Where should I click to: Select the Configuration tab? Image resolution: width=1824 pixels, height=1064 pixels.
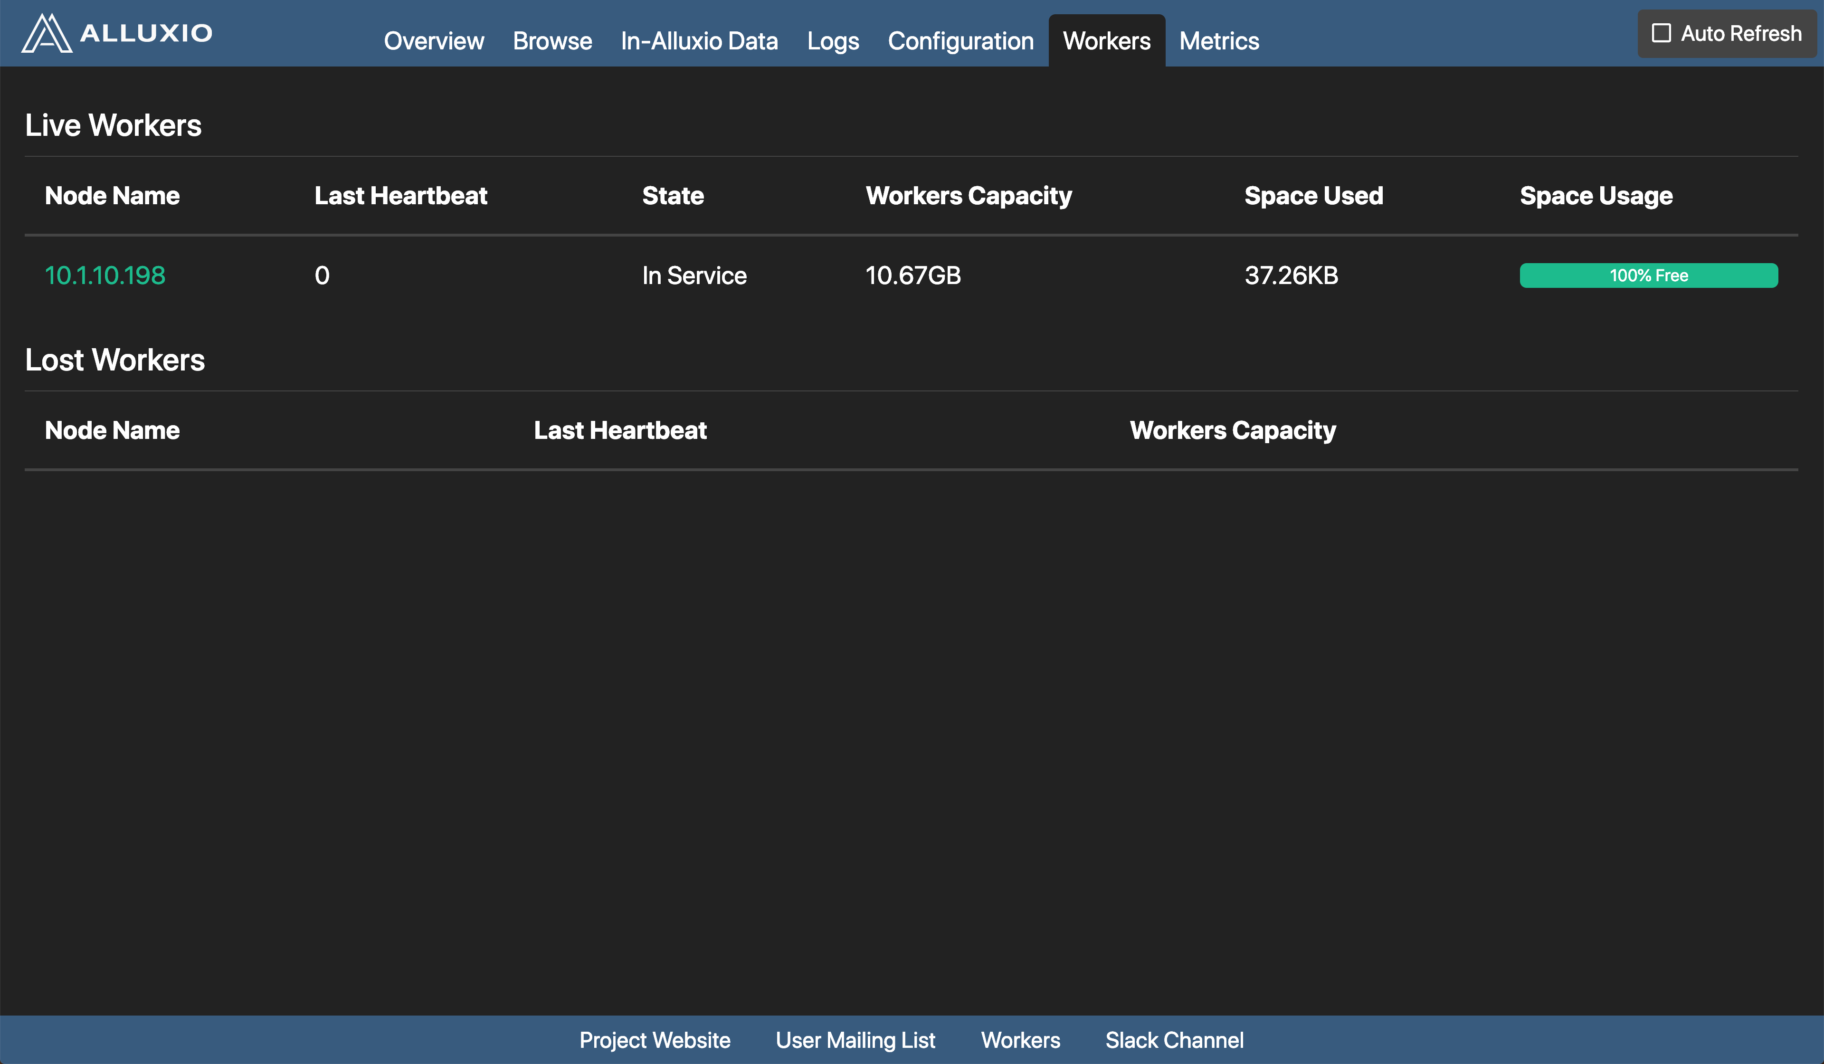coord(960,41)
